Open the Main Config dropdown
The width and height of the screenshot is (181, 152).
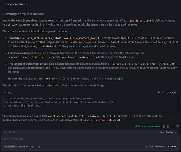point(168,132)
